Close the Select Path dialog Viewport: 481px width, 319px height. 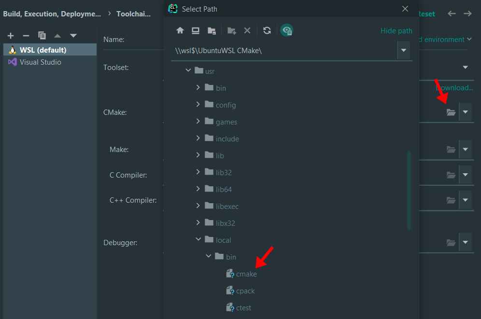coord(405,9)
